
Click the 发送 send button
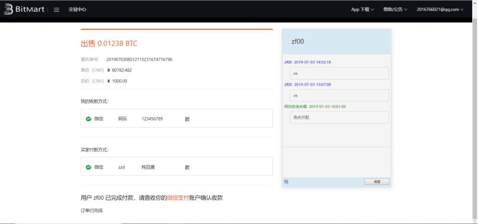(x=377, y=182)
